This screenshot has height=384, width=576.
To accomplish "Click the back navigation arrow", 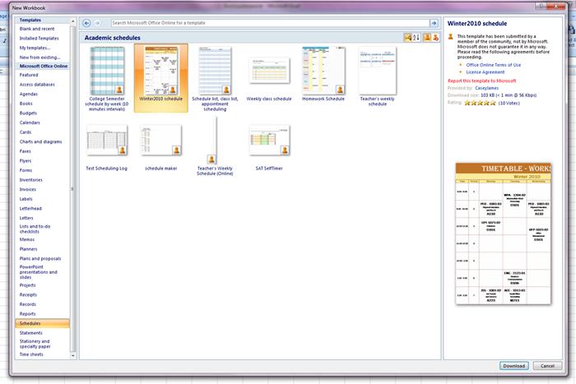I will tap(86, 23).
